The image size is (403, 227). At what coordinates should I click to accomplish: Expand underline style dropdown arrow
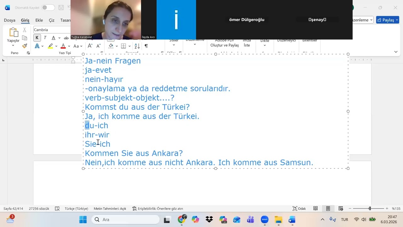point(59,38)
